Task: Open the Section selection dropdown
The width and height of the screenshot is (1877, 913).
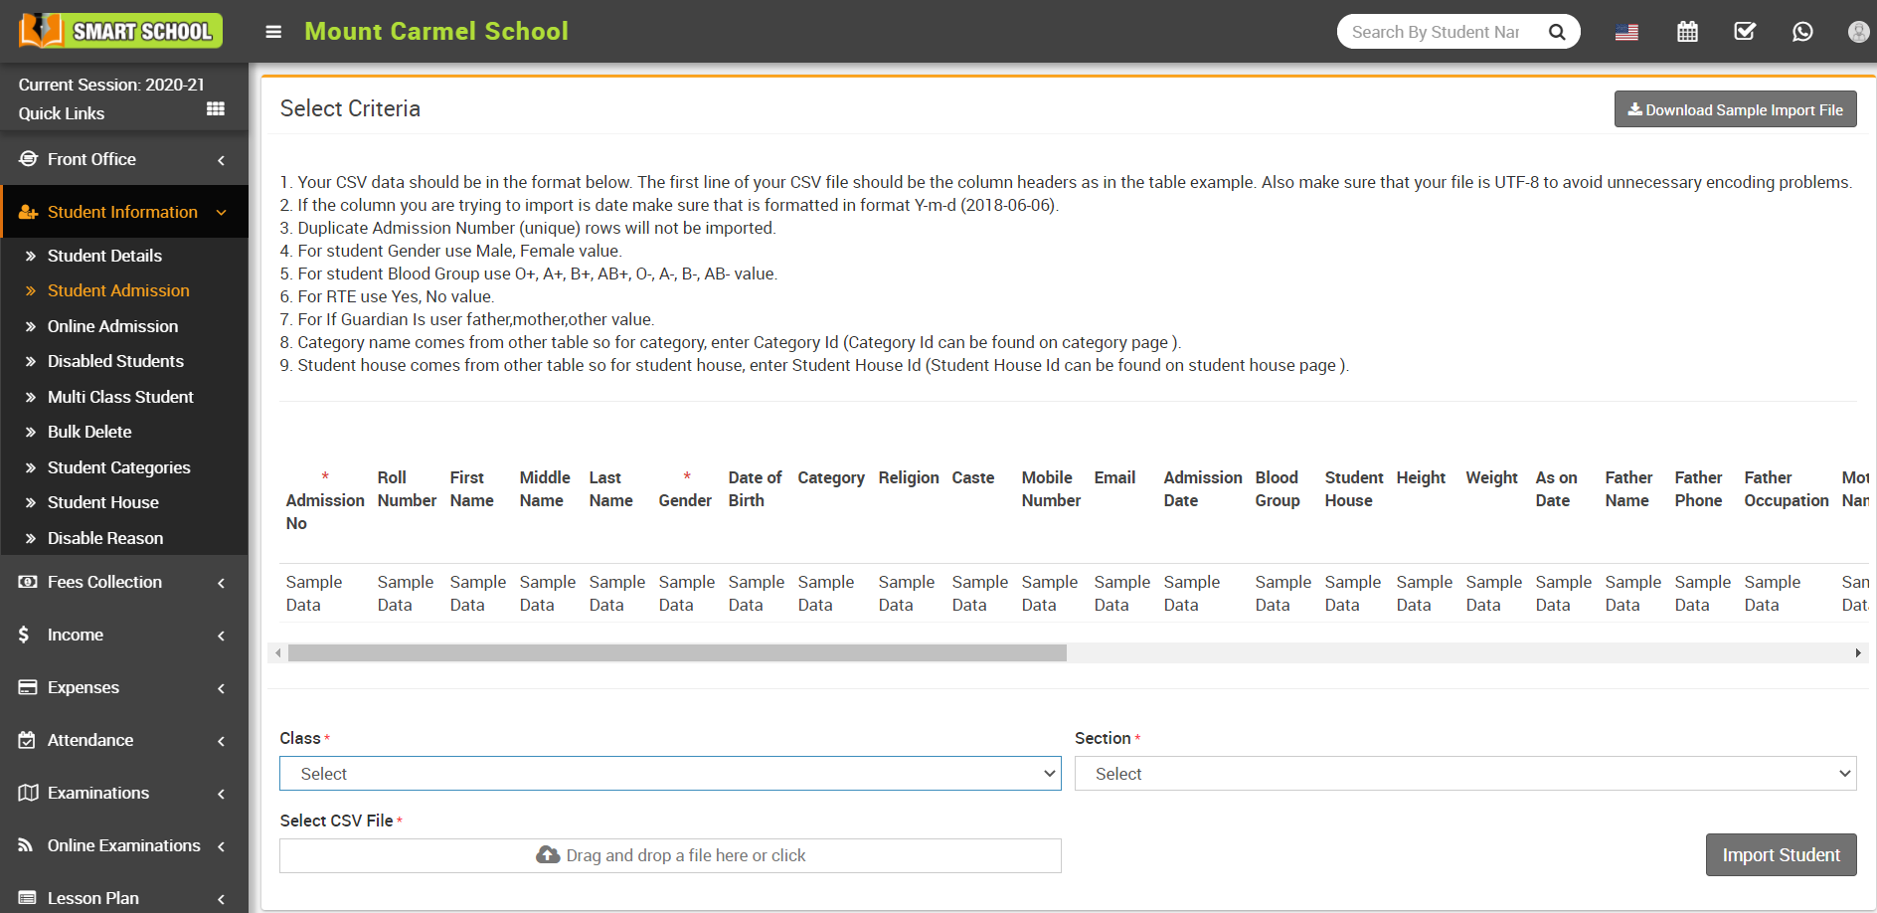Action: [1464, 773]
